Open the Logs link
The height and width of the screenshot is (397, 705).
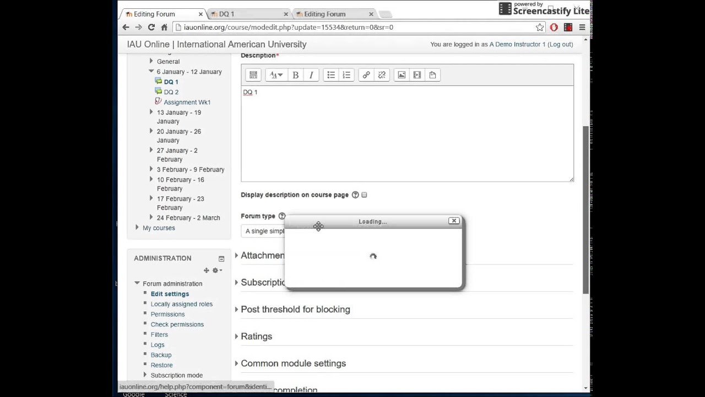tap(158, 345)
